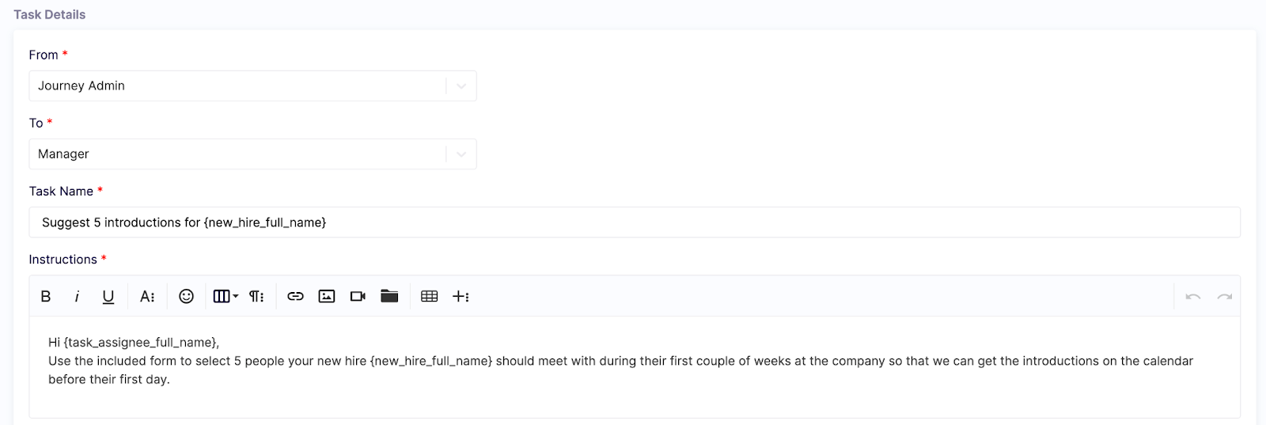Open paragraph format options
The width and height of the screenshot is (1266, 425).
coord(256,296)
